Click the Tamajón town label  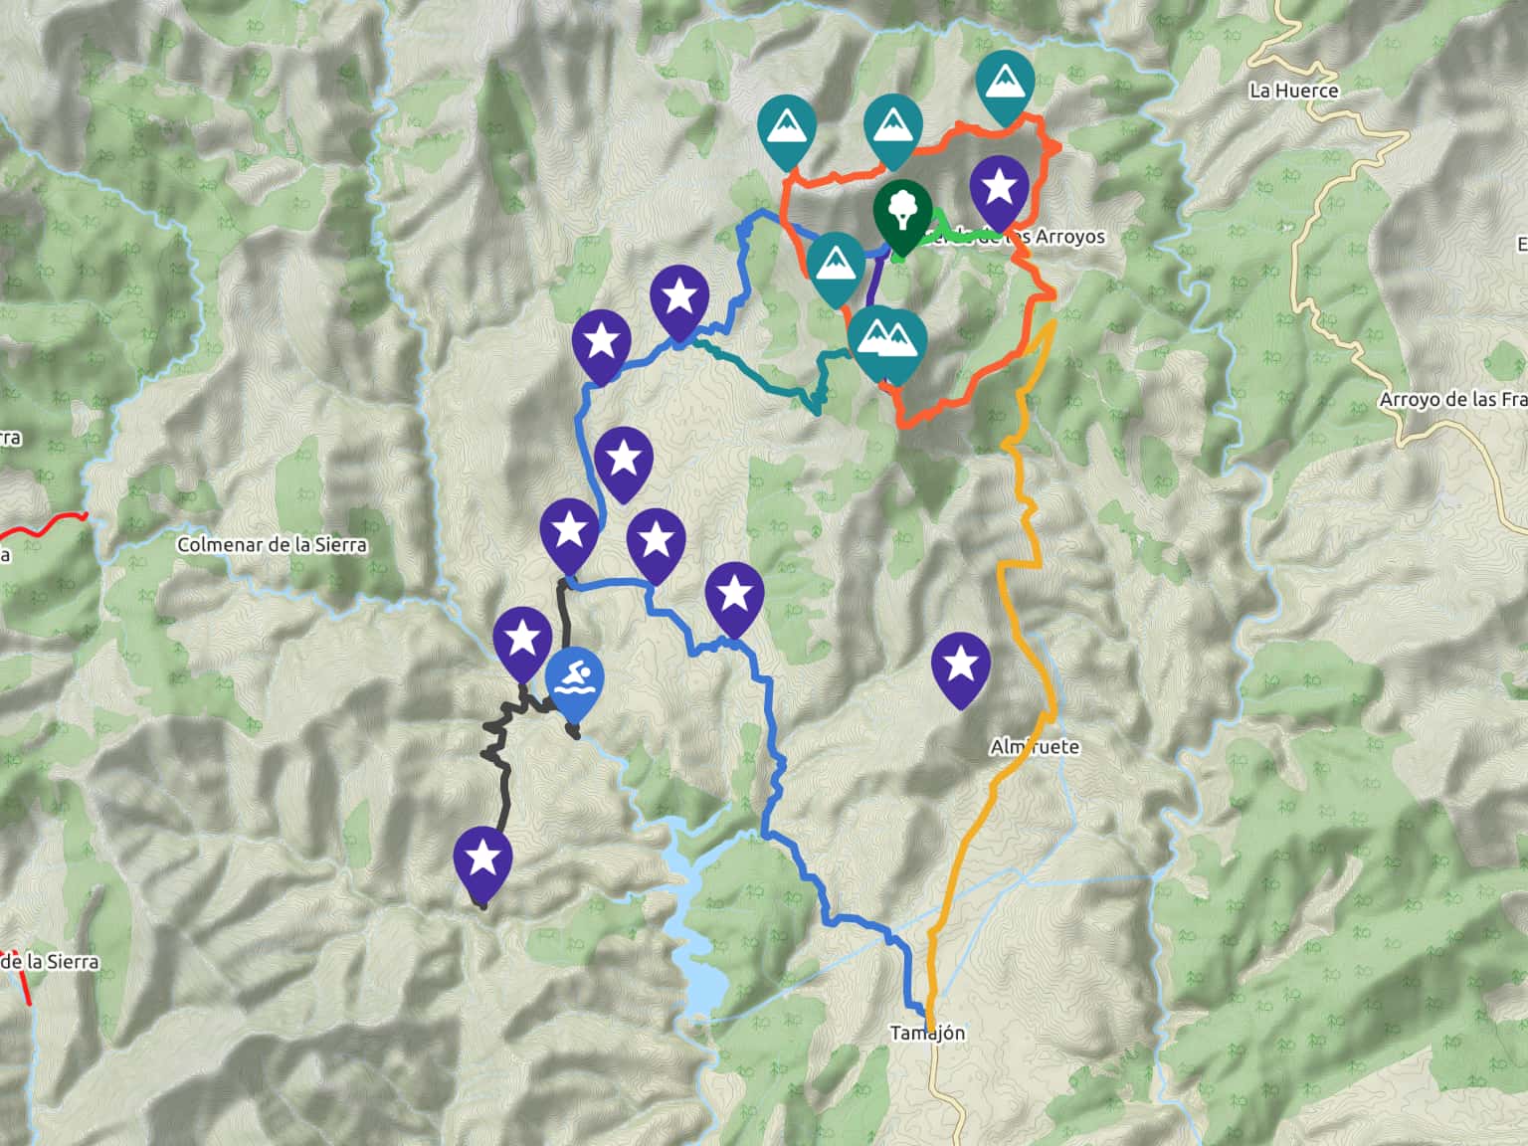tap(927, 1034)
